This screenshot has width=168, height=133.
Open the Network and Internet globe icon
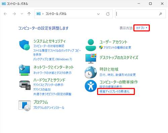(25, 70)
